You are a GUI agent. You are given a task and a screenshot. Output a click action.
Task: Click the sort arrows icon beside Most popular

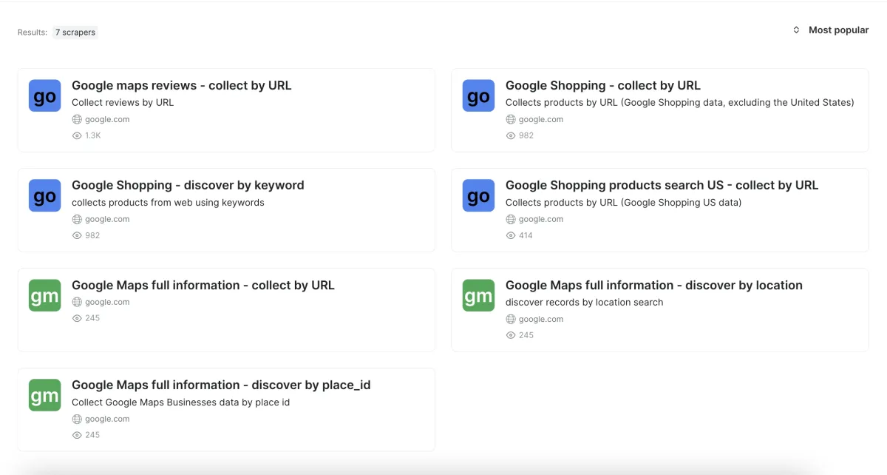796,30
